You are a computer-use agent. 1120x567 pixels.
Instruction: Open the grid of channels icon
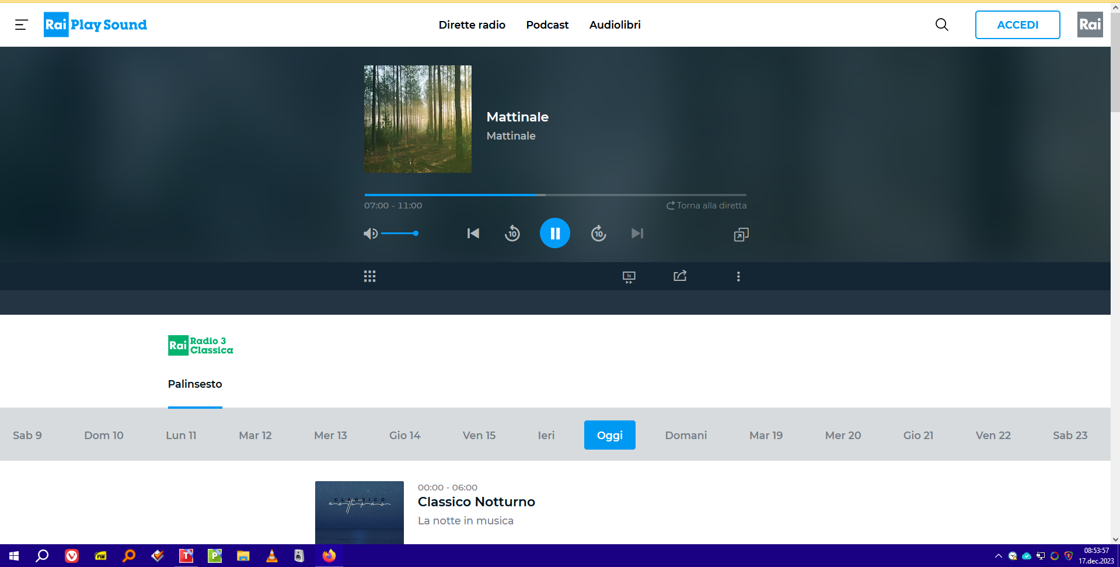(369, 276)
